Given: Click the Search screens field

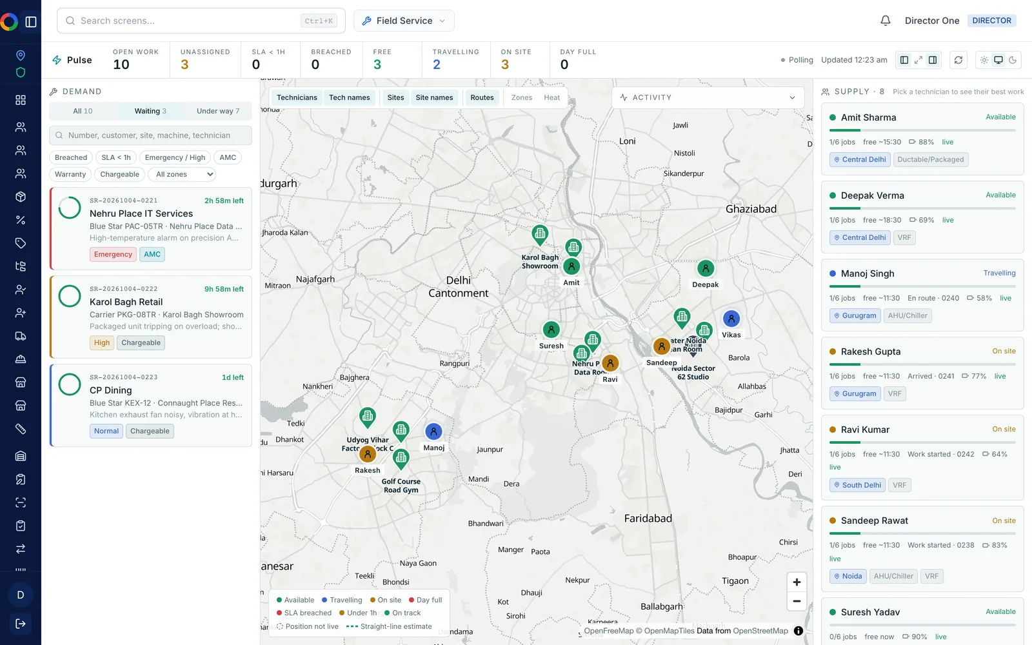Looking at the screenshot, I should pos(201,21).
